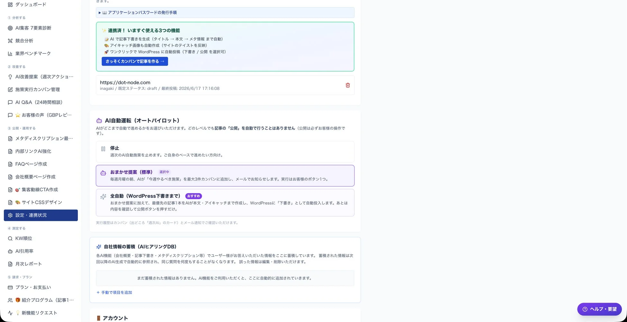The height and width of the screenshot is (322, 627).
Task: Click the lightbulb icon beside AI改善提案
Action: (x=10, y=77)
